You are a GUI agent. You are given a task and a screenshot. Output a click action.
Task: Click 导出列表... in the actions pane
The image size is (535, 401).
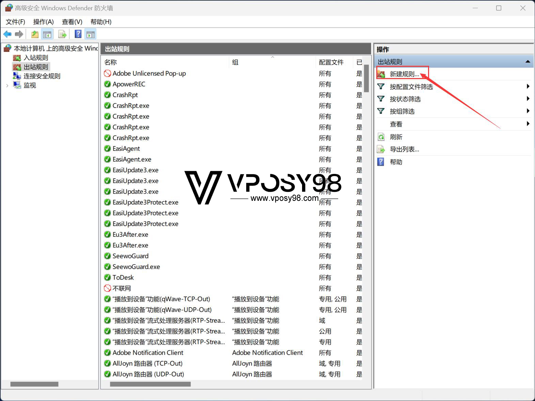click(404, 149)
